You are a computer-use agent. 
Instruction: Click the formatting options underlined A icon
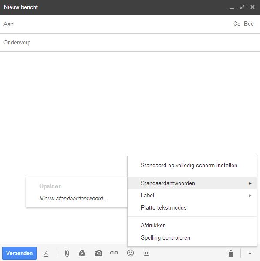(x=46, y=253)
